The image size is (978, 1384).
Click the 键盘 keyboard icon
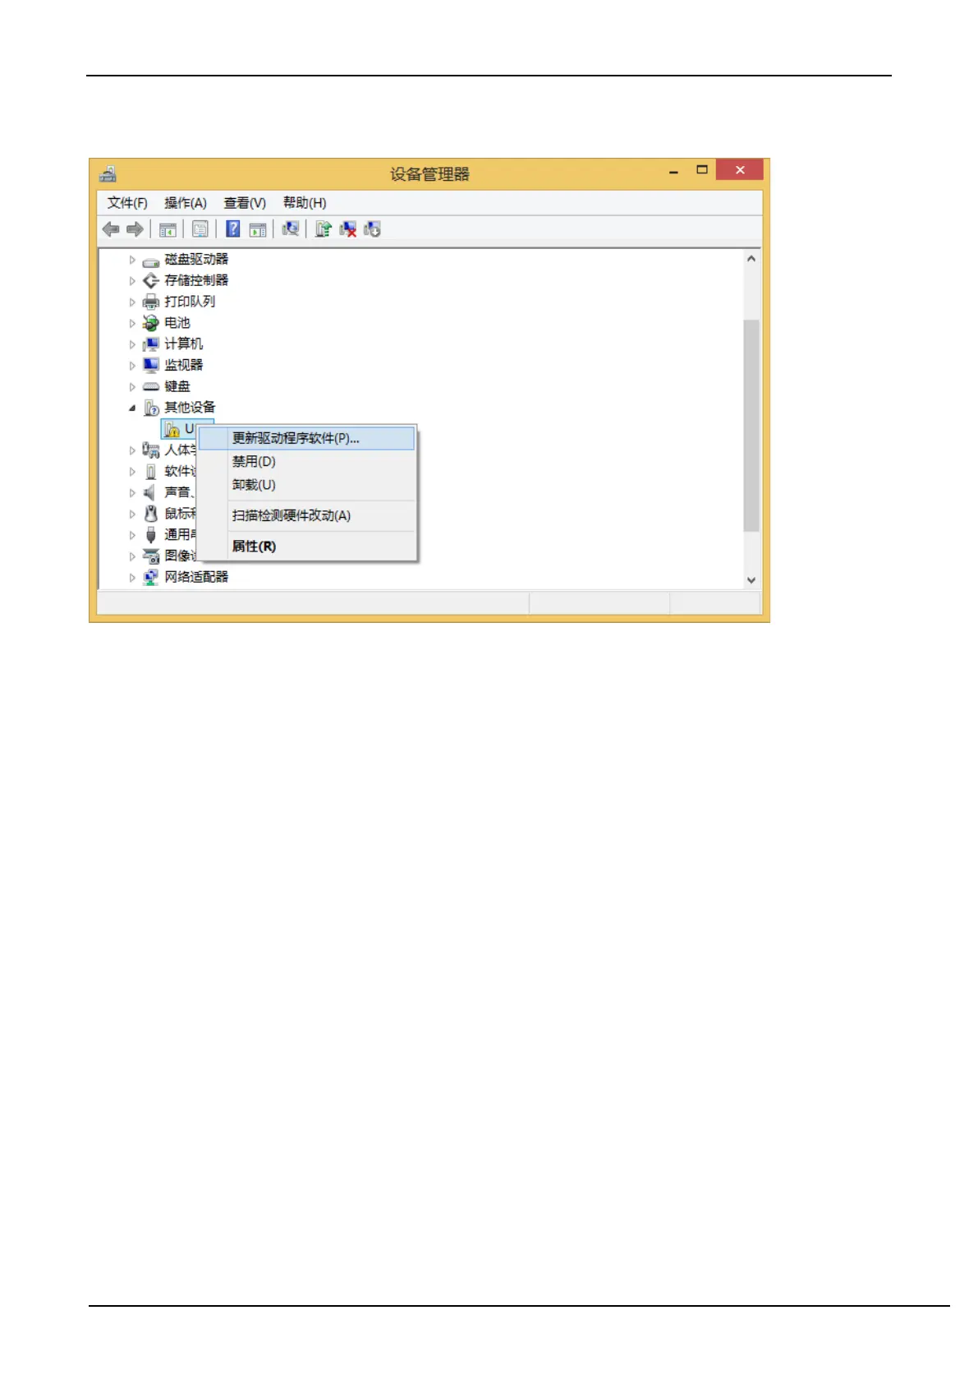click(151, 386)
